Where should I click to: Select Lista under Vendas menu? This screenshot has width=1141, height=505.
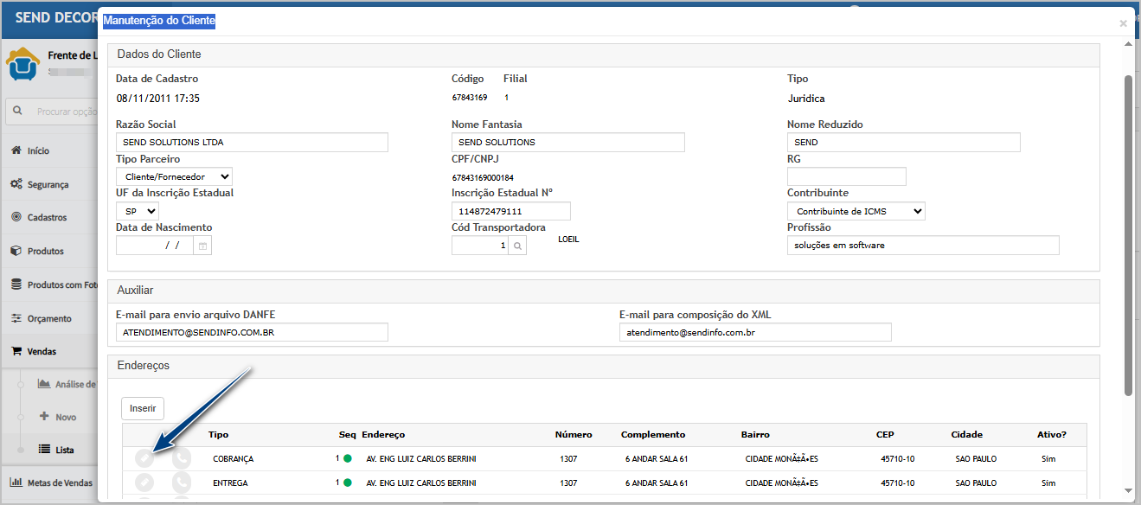65,450
